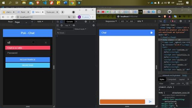Viewport: 192px width, 108px height.
Task: Switch to the Facebook tab in Brave
Action: [x=153, y=12]
